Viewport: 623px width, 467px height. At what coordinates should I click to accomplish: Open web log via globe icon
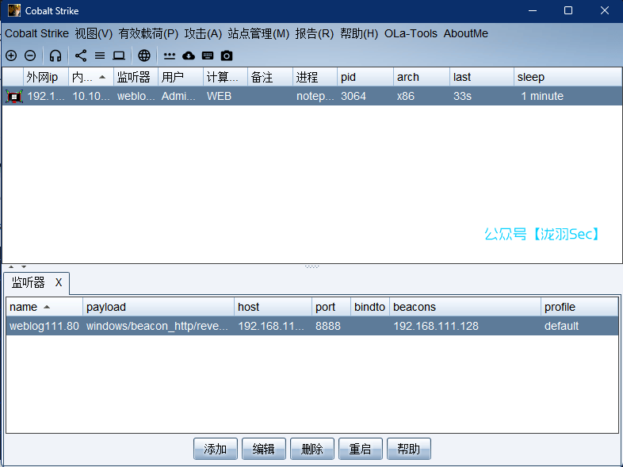click(144, 56)
